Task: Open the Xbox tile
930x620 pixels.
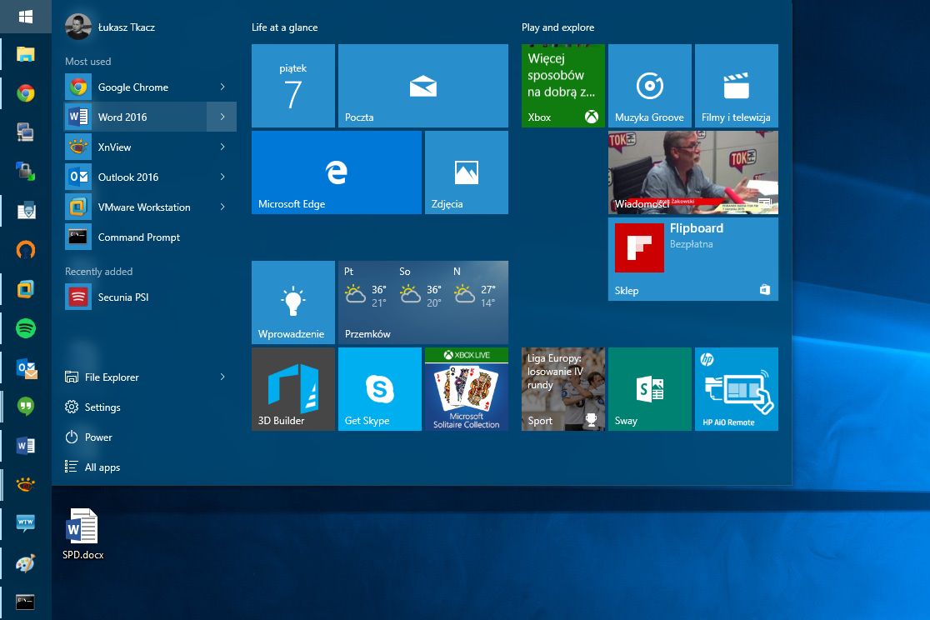Action: [562, 86]
